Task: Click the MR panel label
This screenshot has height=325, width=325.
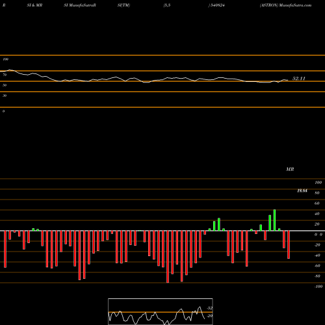Action: pyautogui.click(x=290, y=169)
